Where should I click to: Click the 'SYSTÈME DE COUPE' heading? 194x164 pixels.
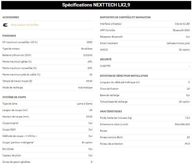(14, 97)
